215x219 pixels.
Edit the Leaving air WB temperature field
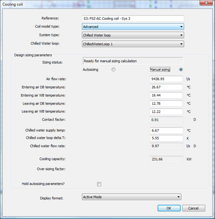(x=166, y=112)
